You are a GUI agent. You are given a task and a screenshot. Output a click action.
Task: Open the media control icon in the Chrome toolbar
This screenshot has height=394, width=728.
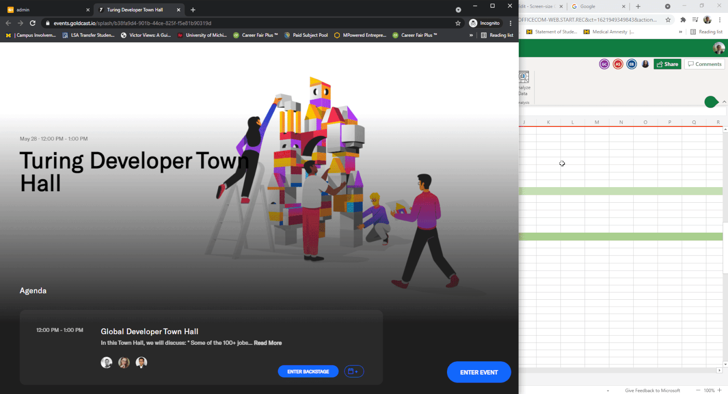tap(695, 20)
